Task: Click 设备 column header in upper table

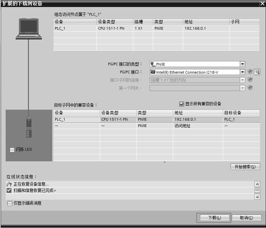Action: 75,22
